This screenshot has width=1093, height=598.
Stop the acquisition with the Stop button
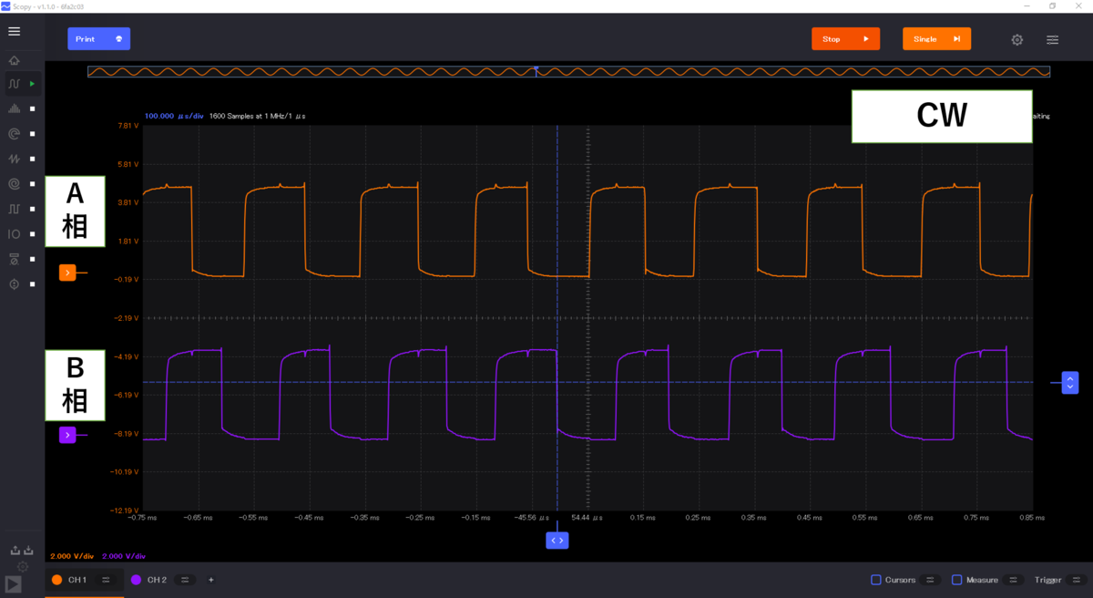(x=845, y=39)
